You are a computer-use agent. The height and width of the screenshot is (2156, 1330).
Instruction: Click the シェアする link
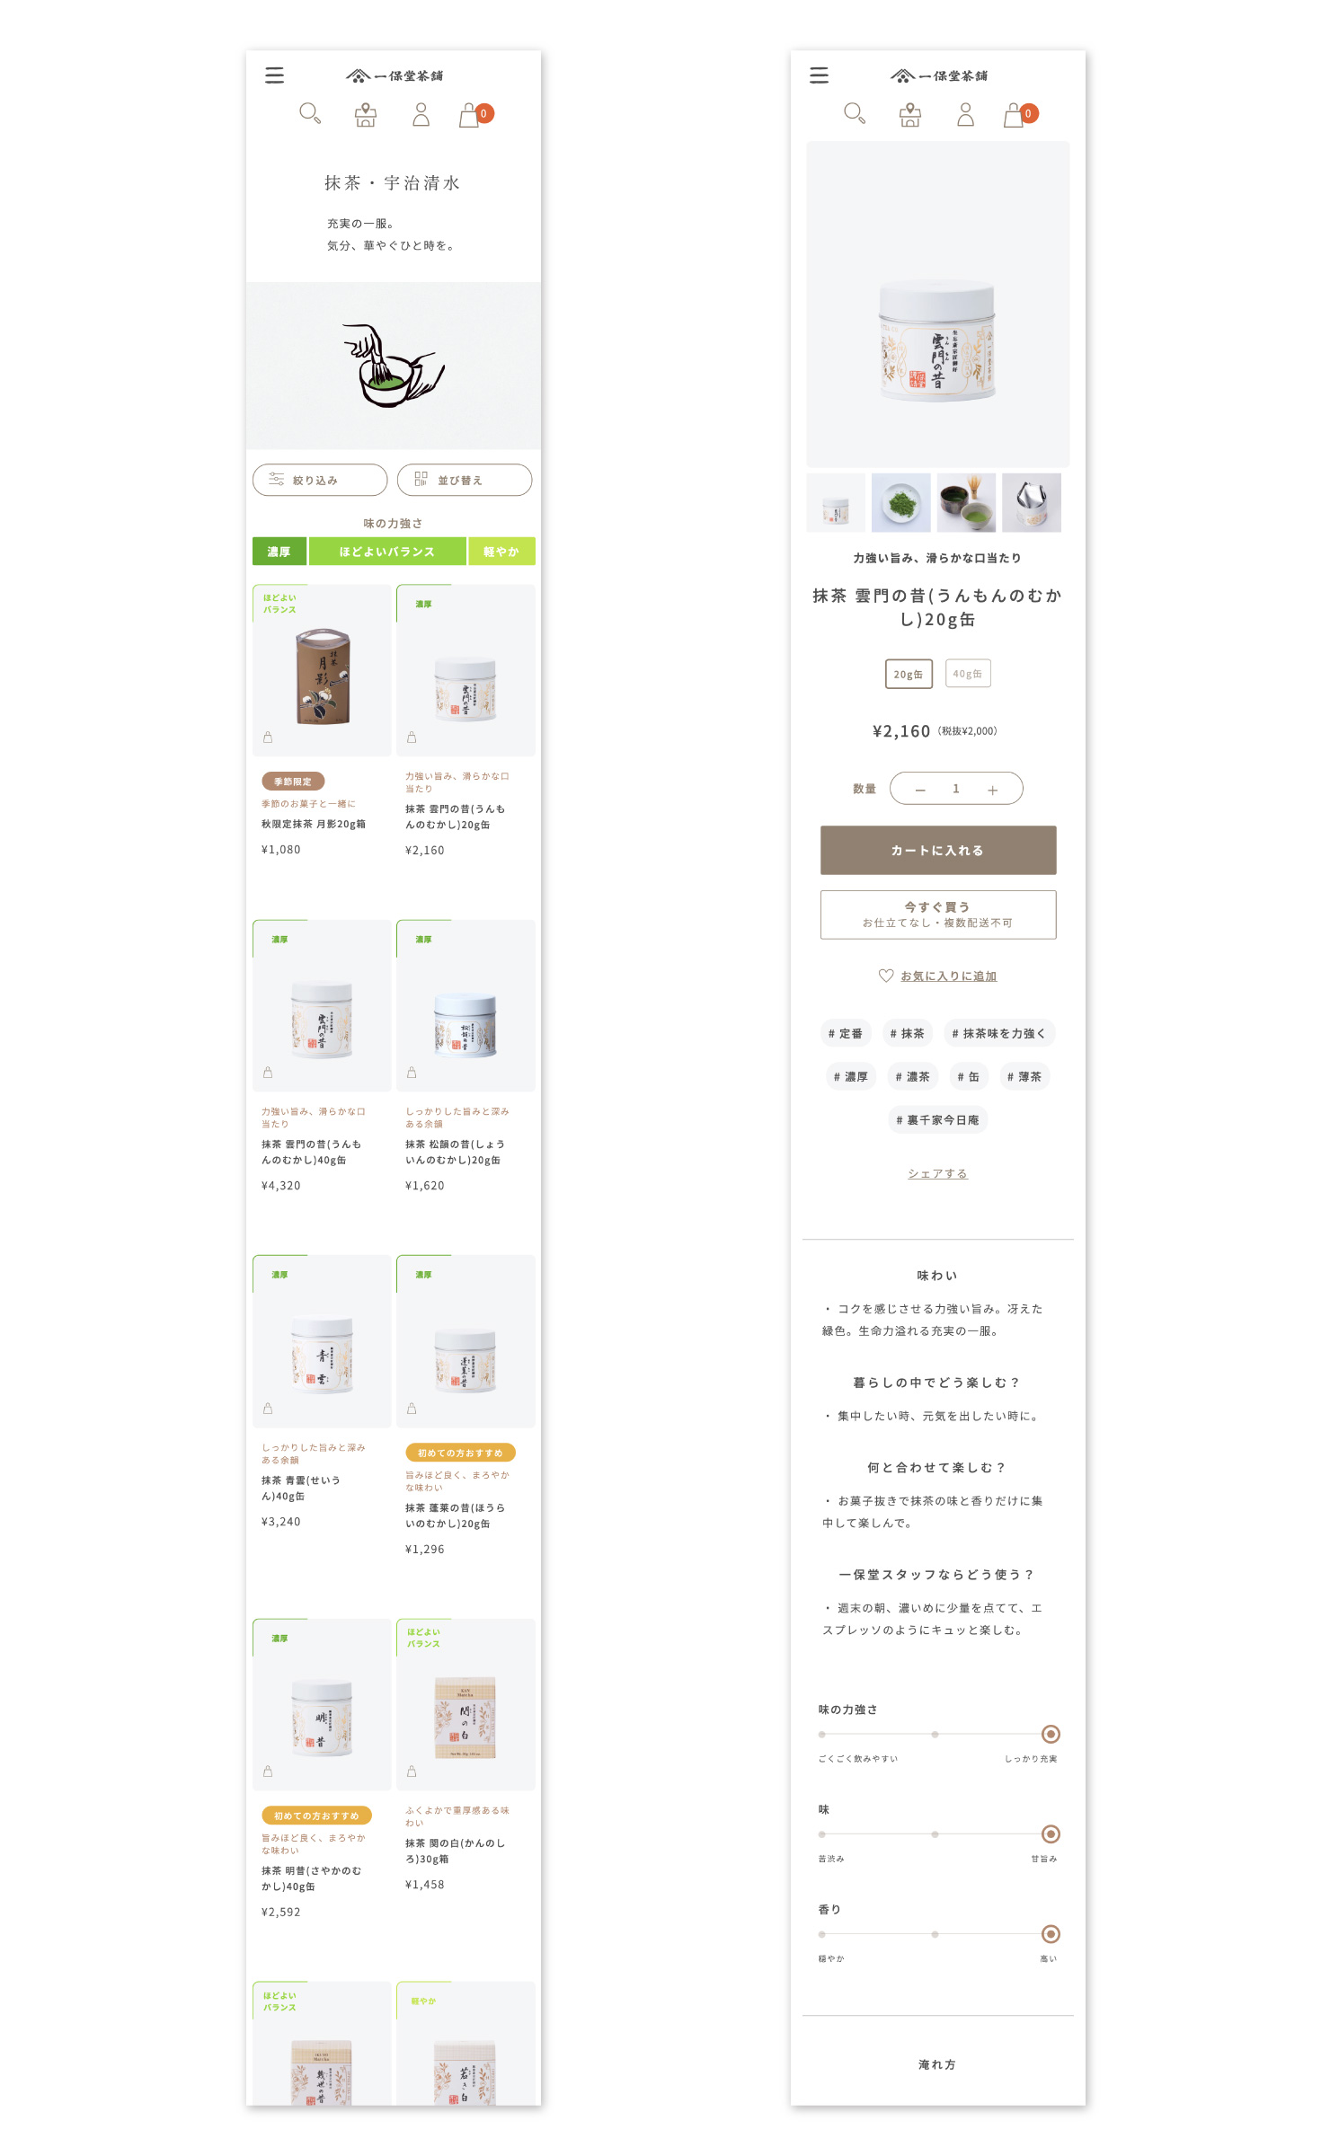click(937, 1173)
